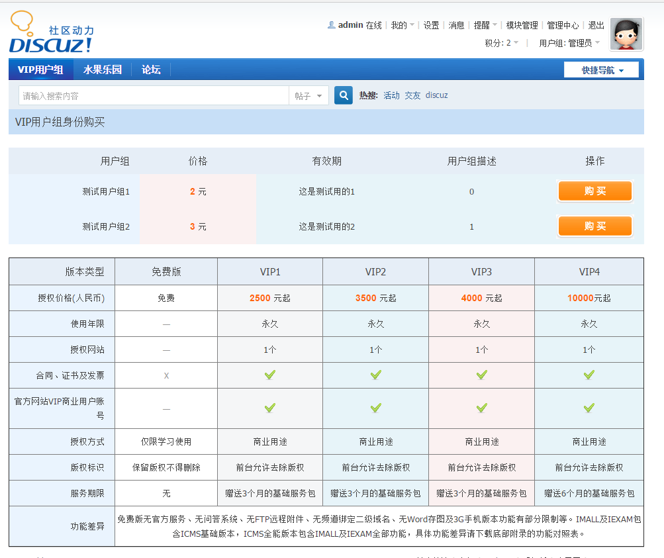
Task: Switch to the 论坛 tab
Action: pyautogui.click(x=150, y=69)
